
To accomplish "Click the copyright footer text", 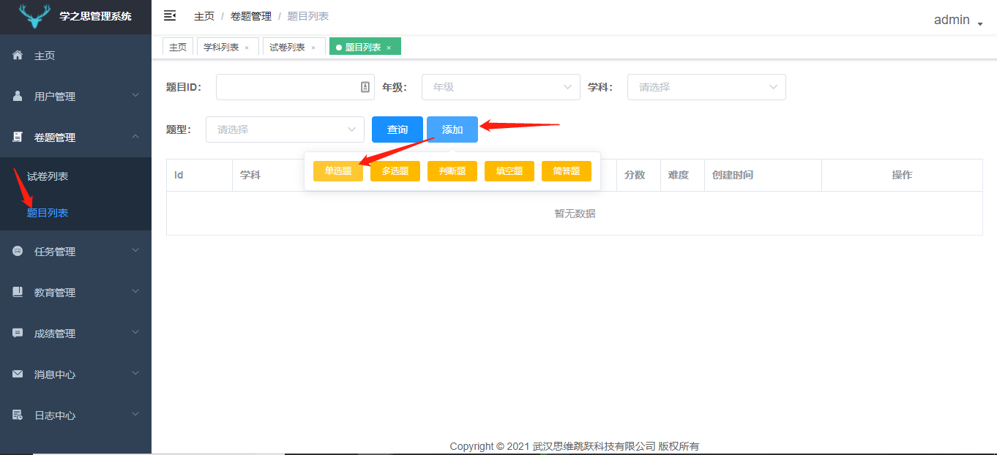I will [575, 446].
